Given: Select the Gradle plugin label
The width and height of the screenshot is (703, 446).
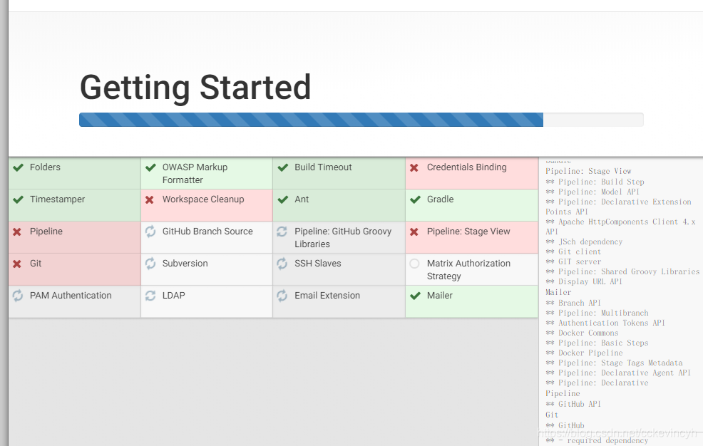Looking at the screenshot, I should [441, 199].
